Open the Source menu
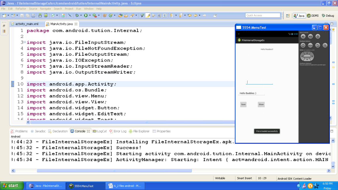The width and height of the screenshot is (338, 190). (33, 9)
